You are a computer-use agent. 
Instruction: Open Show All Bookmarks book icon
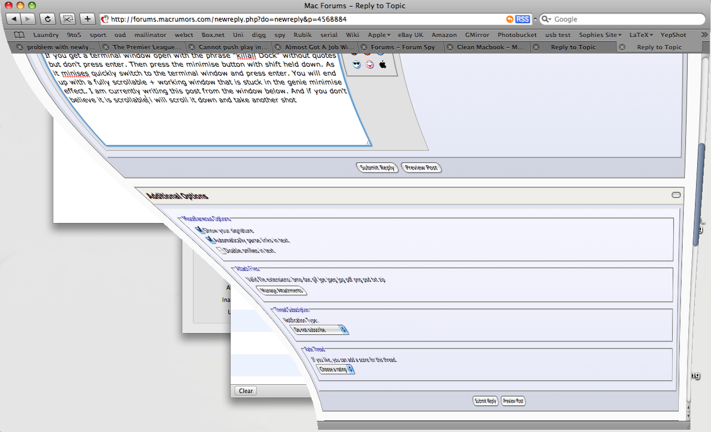[x=19, y=34]
